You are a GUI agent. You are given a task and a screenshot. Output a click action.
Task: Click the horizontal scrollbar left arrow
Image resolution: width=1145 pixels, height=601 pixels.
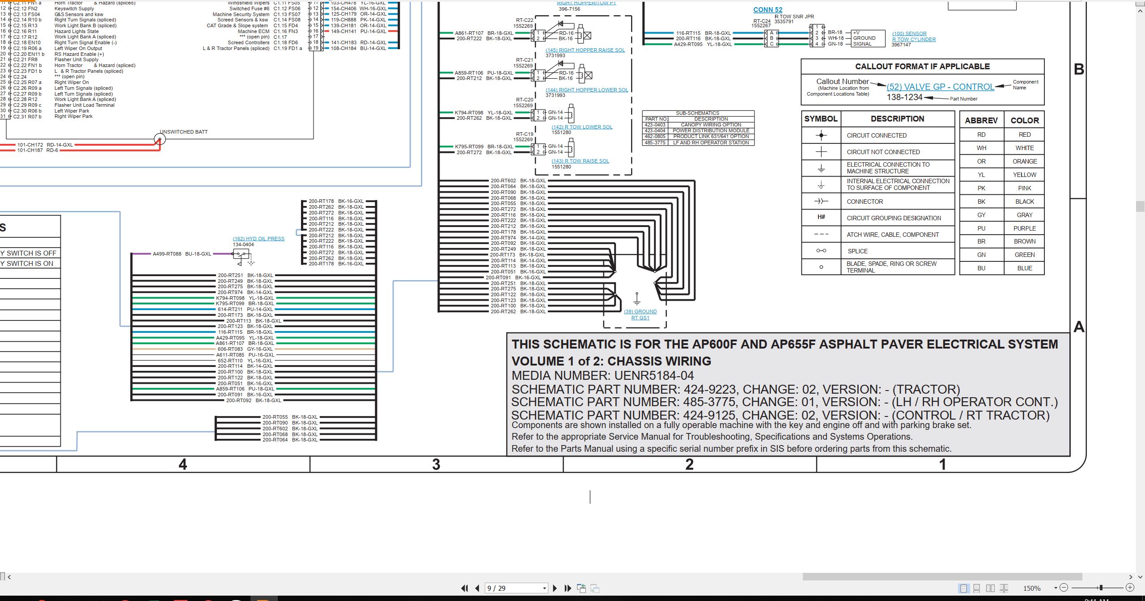click(9, 577)
